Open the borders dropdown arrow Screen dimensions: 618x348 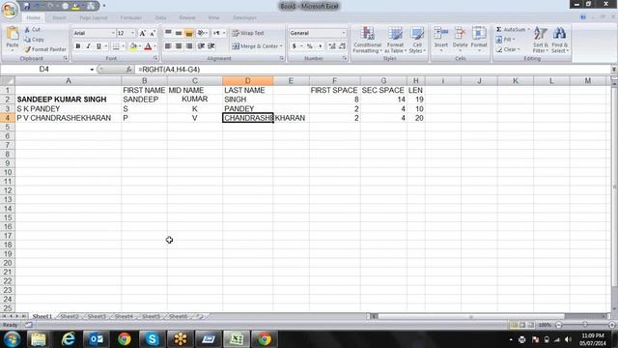123,46
